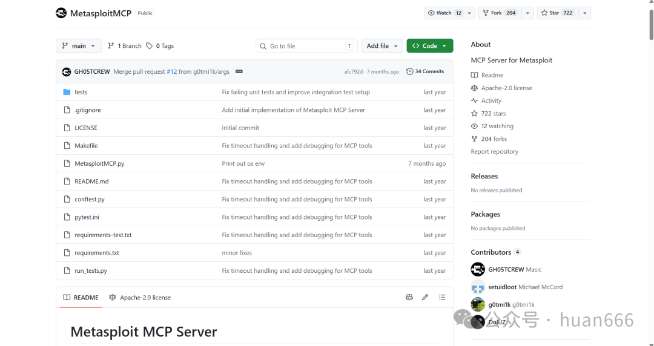
Task: Open the Packages heading link
Action: [x=486, y=214]
